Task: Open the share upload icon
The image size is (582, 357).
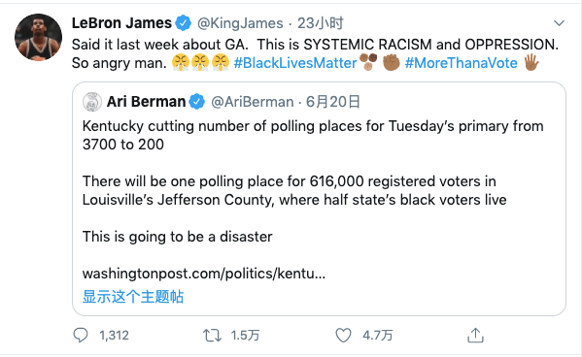Action: click(475, 335)
